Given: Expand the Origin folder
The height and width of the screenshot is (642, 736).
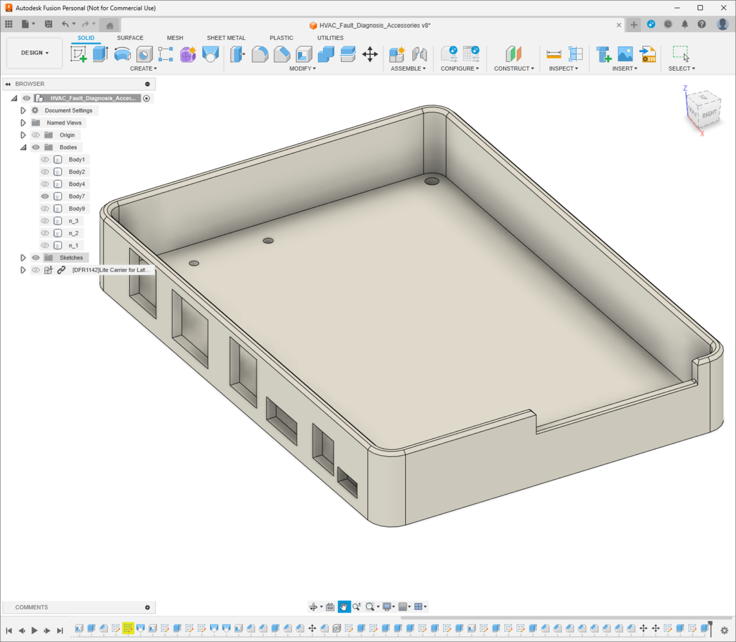Looking at the screenshot, I should coord(23,135).
